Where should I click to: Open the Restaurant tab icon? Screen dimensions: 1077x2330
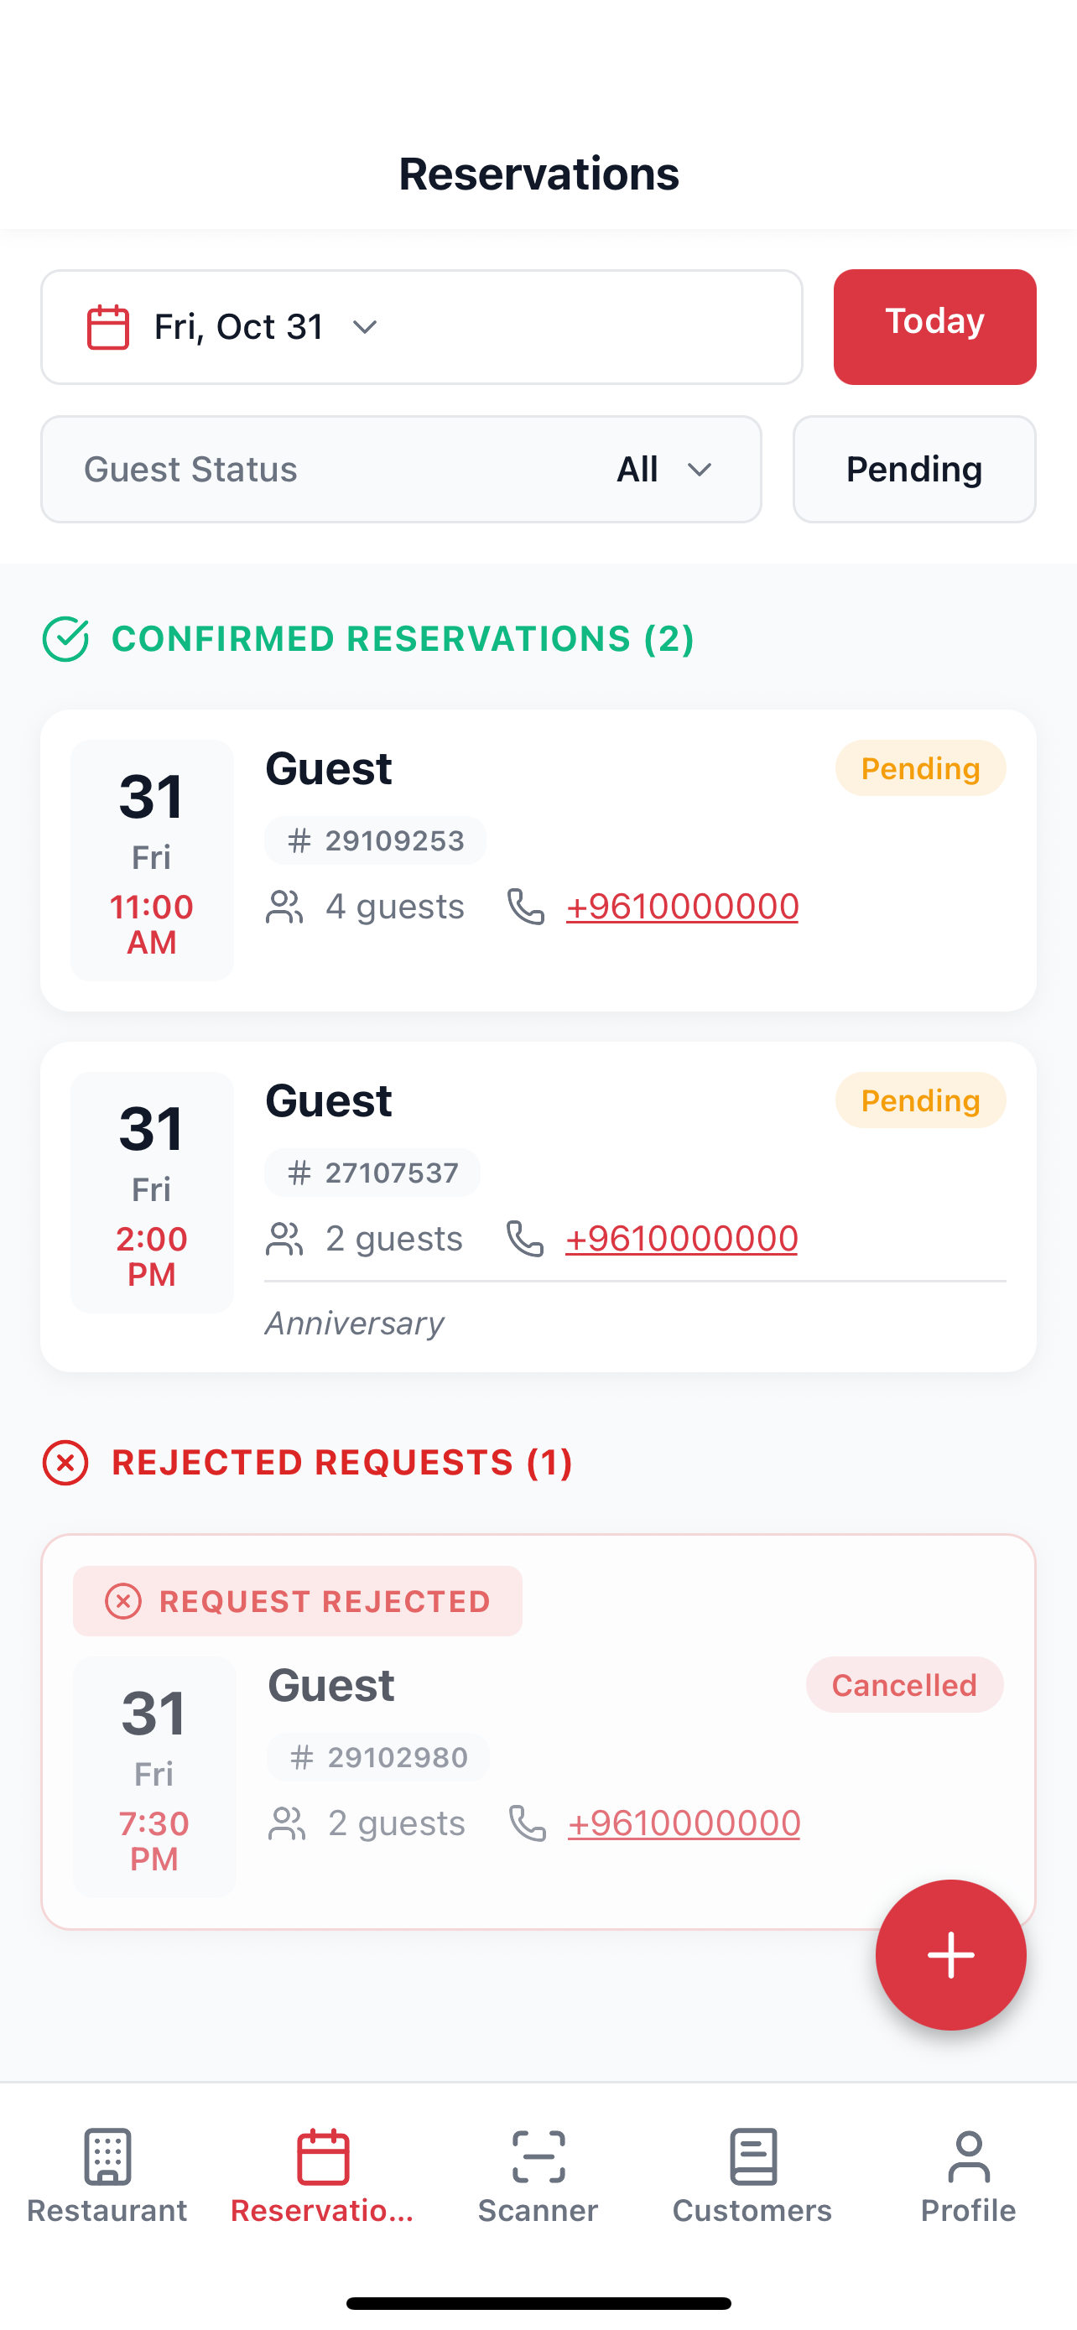107,2156
